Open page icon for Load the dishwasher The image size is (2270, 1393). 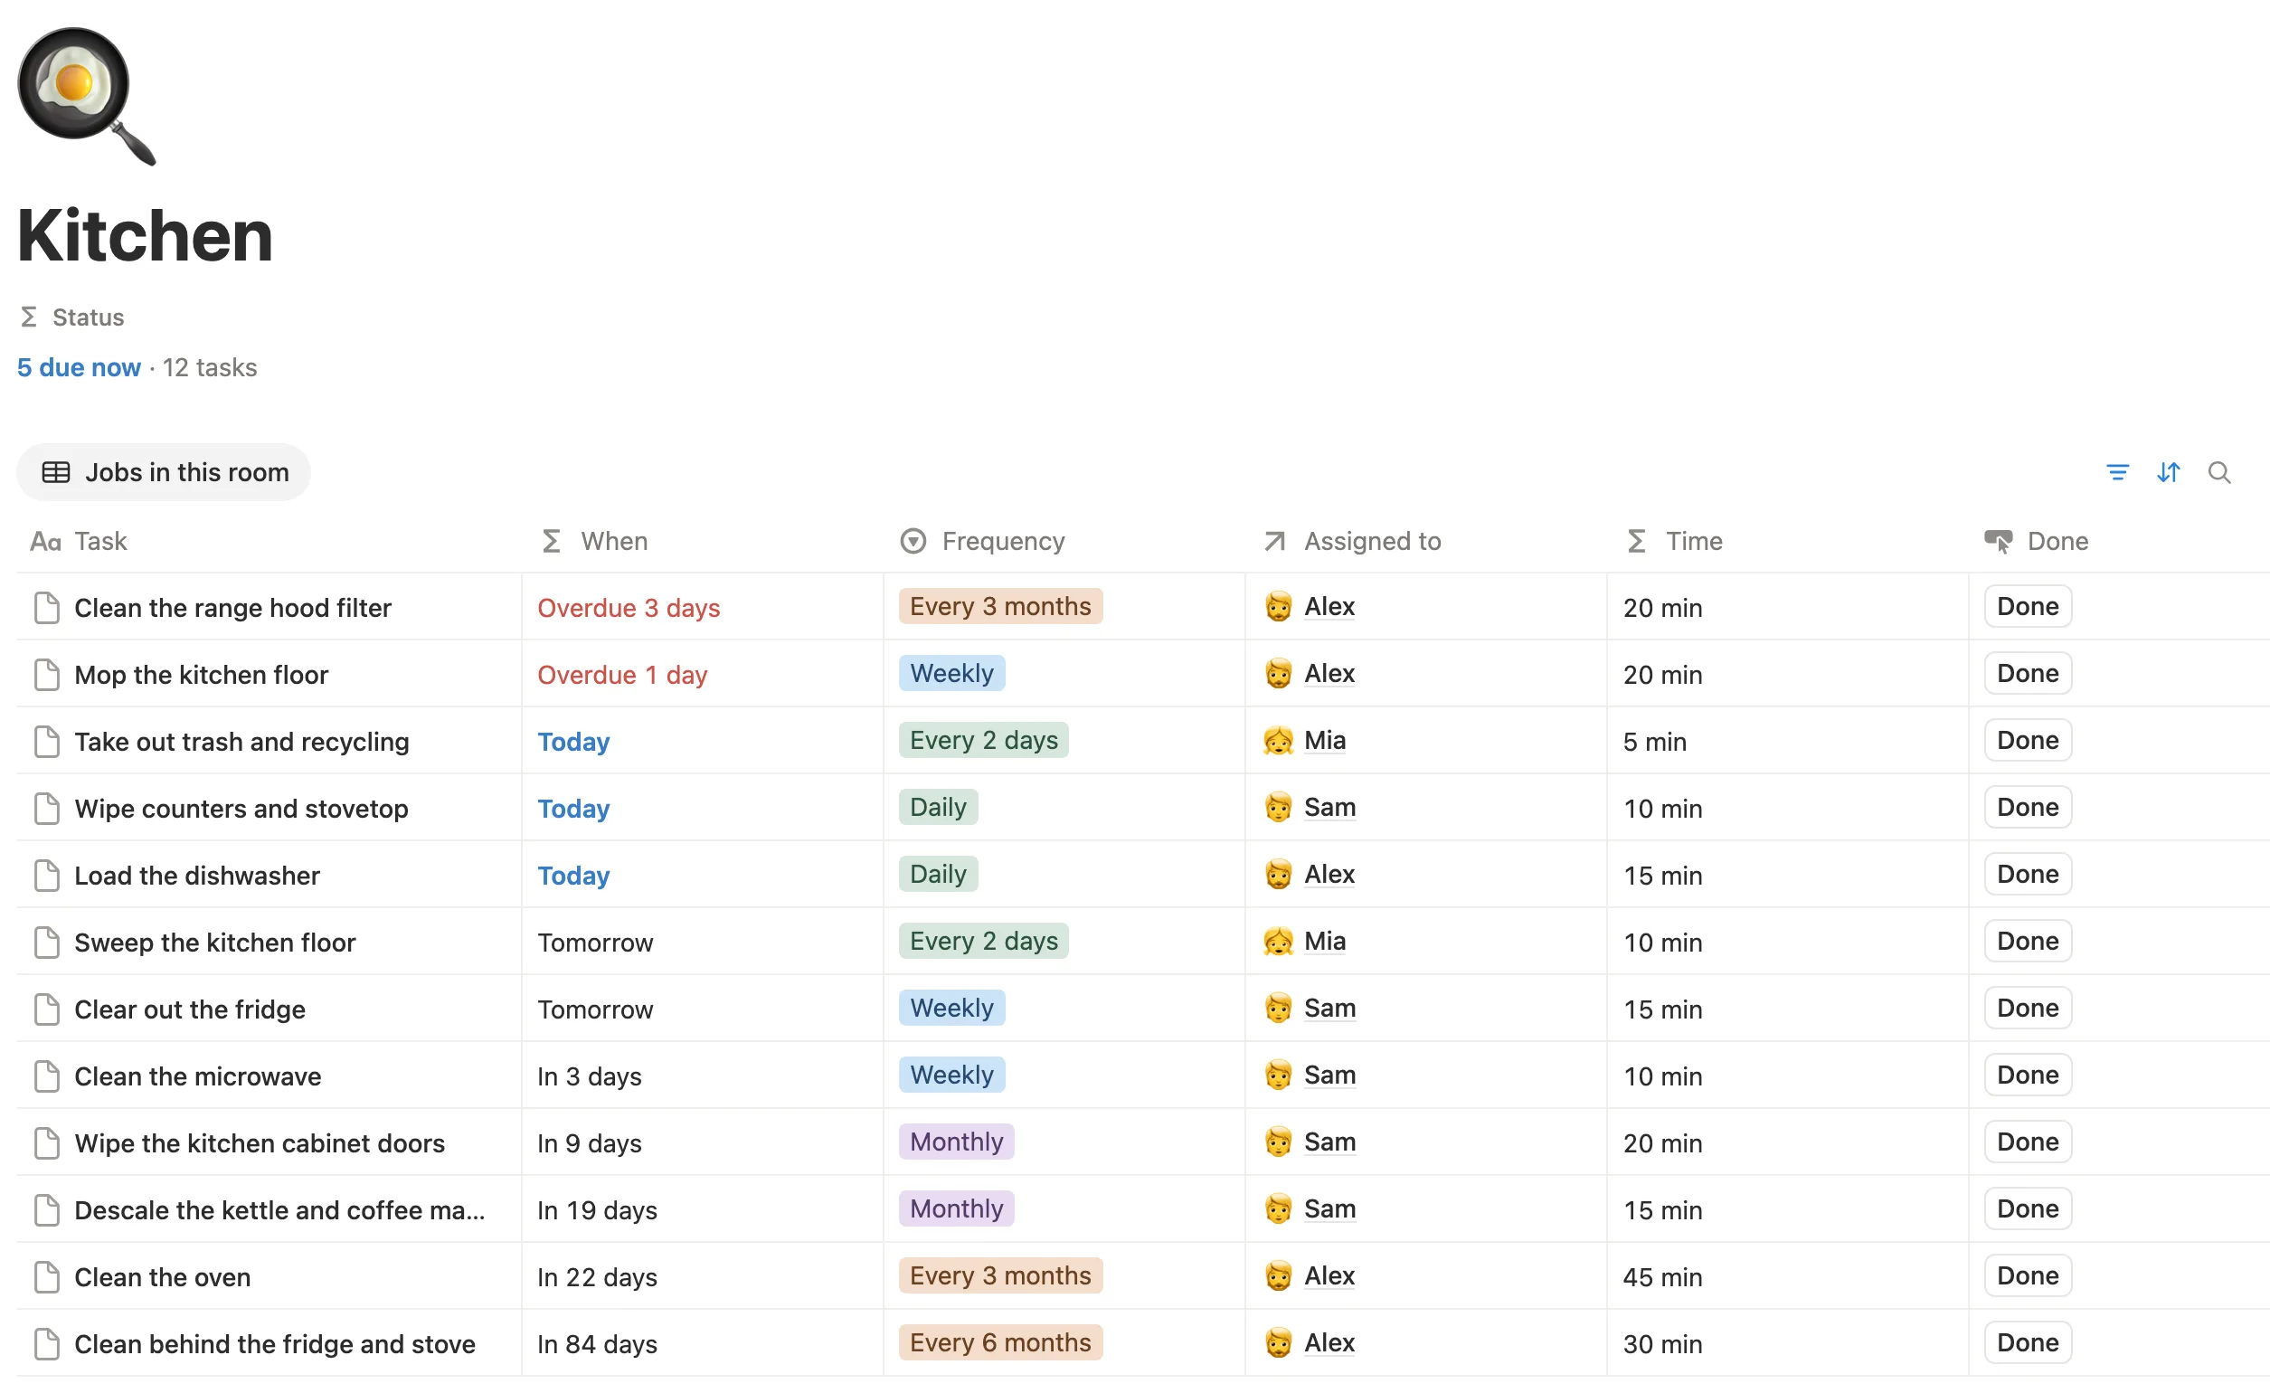[47, 876]
